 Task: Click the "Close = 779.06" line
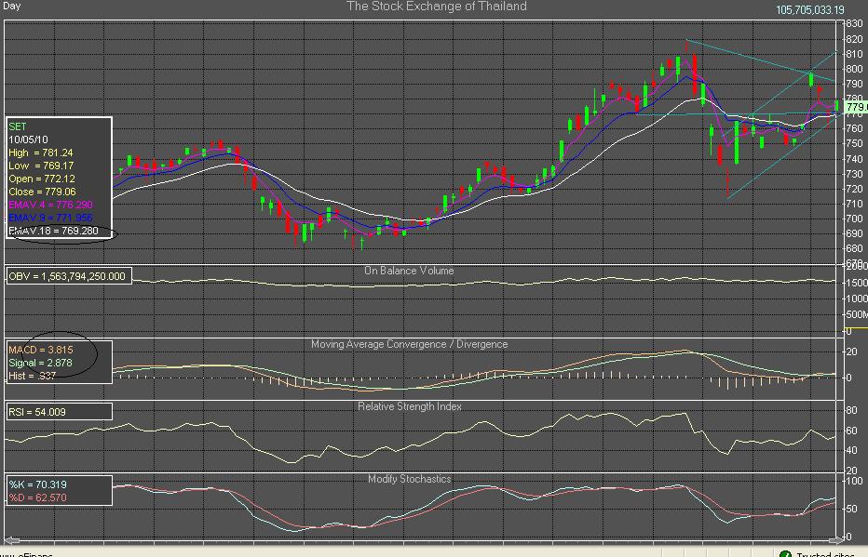click(42, 192)
